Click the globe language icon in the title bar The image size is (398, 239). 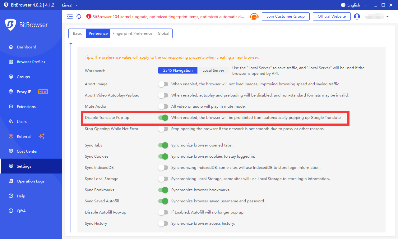(x=343, y=5)
